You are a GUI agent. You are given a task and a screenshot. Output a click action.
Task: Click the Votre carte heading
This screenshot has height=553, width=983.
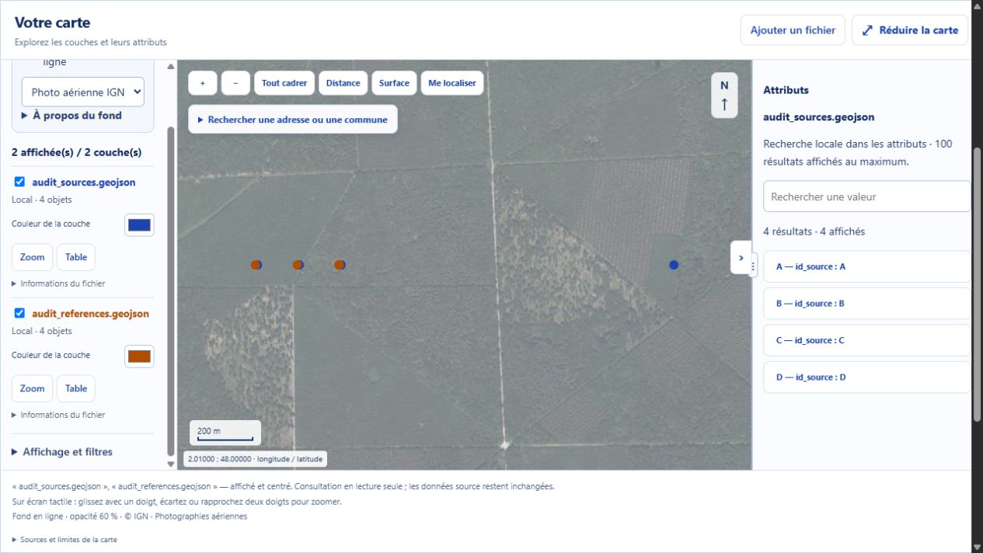[52, 23]
